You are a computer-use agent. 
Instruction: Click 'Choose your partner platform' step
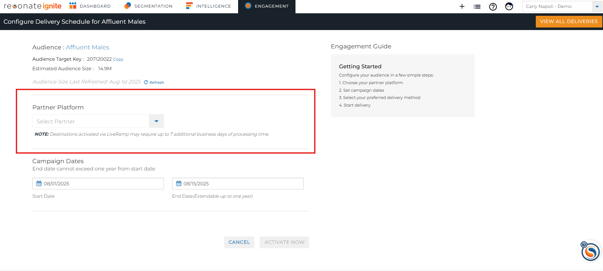[371, 83]
